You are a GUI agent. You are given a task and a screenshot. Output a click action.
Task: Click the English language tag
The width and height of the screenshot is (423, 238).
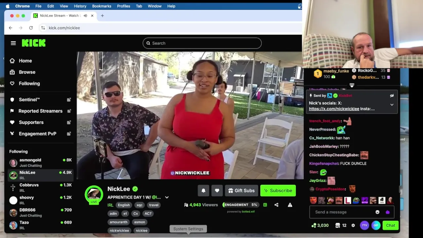(x=124, y=205)
